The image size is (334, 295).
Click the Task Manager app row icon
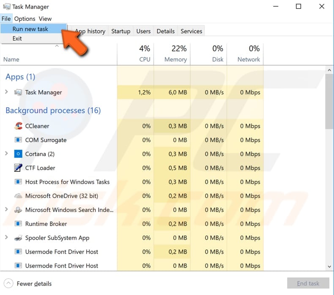coord(18,92)
